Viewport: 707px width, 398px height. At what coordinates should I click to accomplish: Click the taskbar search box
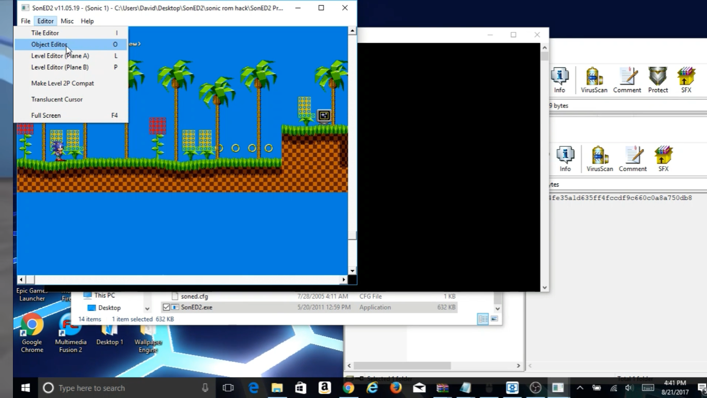pyautogui.click(x=127, y=388)
